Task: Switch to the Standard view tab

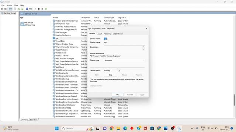Action: (34, 120)
